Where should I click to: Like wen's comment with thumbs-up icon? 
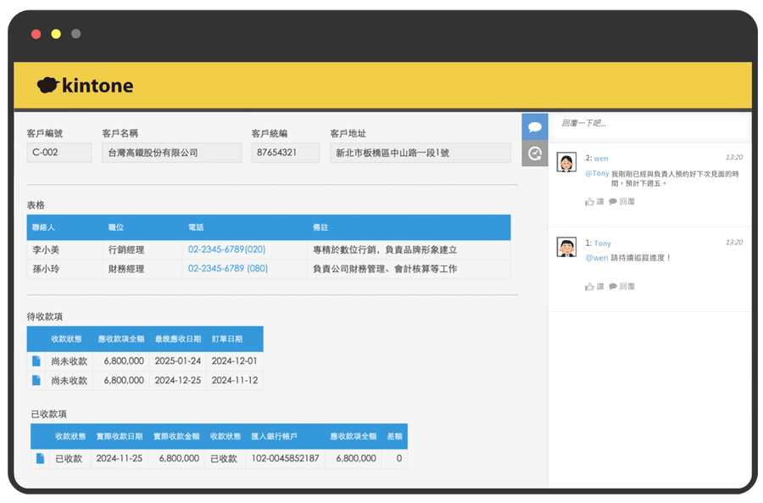tap(590, 202)
